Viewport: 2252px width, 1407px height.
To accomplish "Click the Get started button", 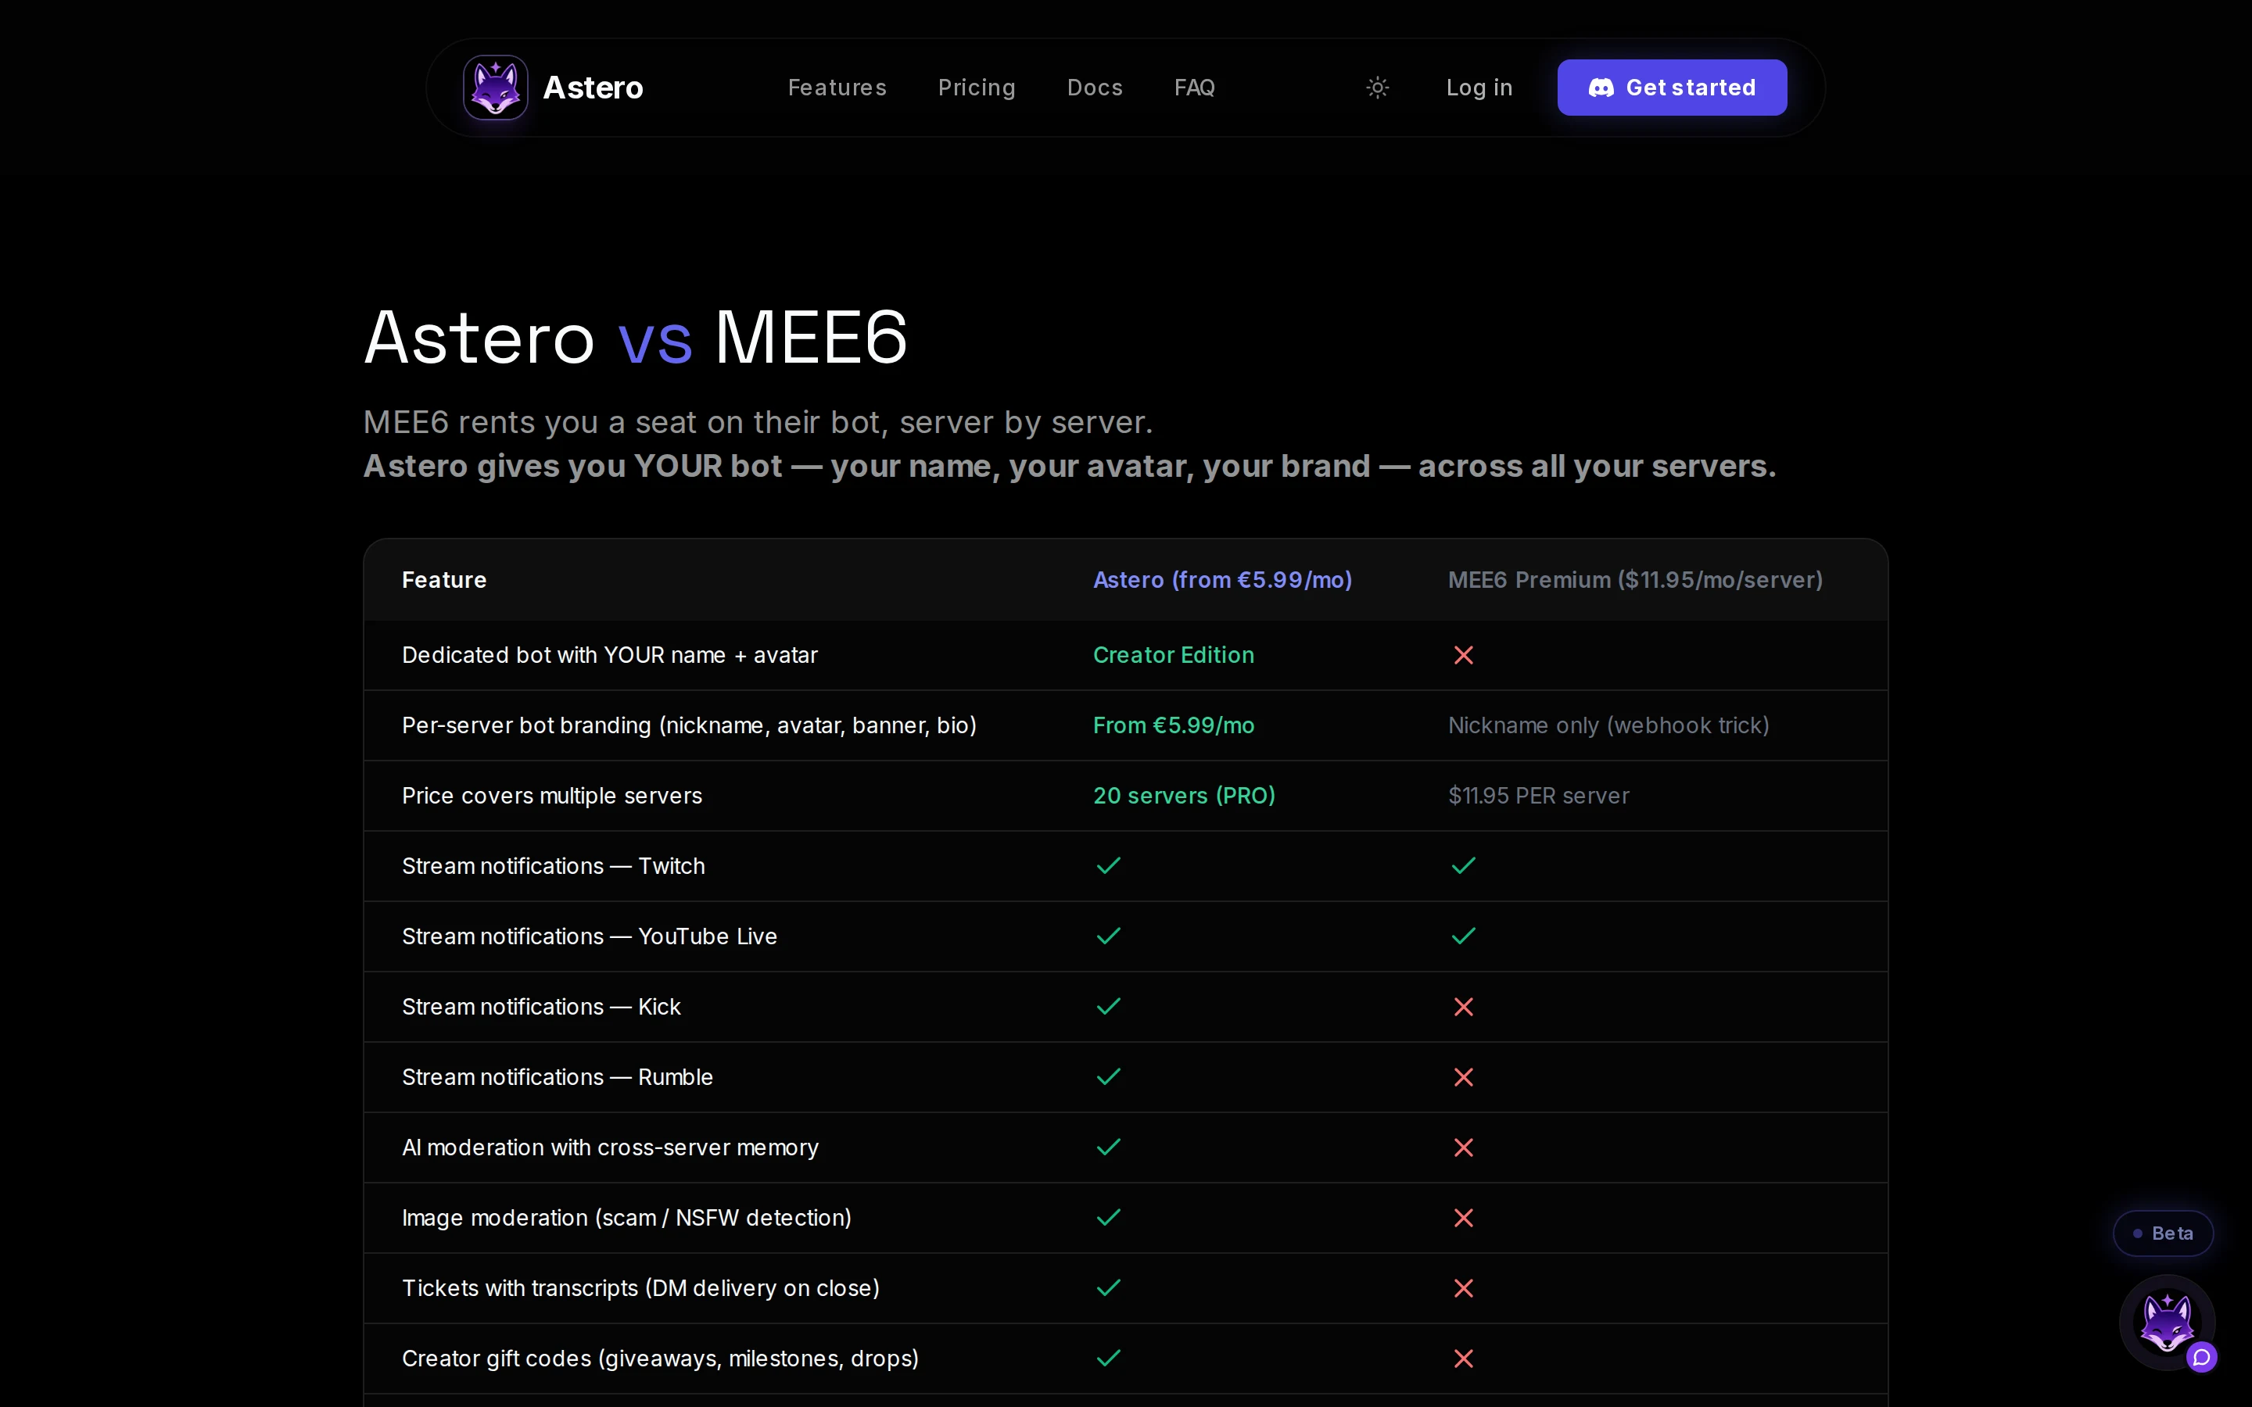I will 1671,88.
